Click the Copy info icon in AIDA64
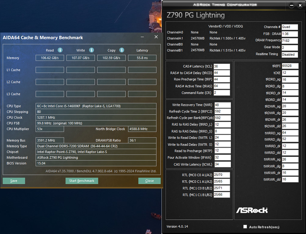This screenshot has height=234, width=306. pos(122,50)
